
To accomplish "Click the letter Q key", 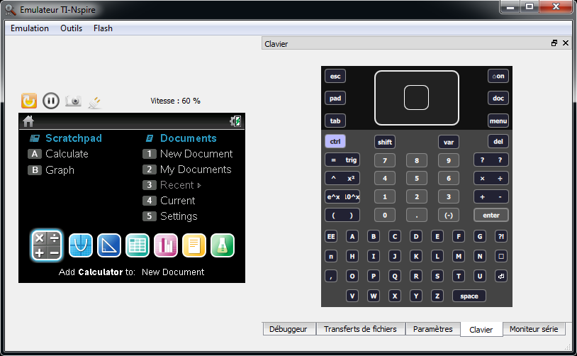I will [395, 276].
